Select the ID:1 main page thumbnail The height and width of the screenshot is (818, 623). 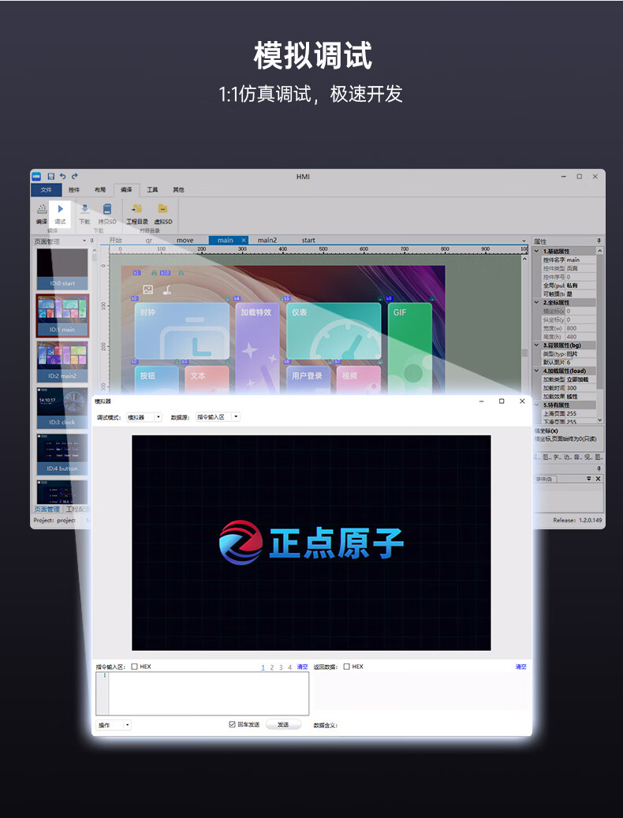(x=62, y=315)
